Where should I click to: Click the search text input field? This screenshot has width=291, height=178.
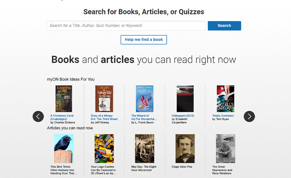126,26
